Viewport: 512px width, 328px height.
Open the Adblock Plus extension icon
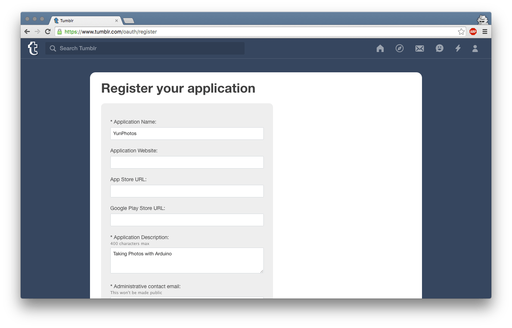click(473, 32)
